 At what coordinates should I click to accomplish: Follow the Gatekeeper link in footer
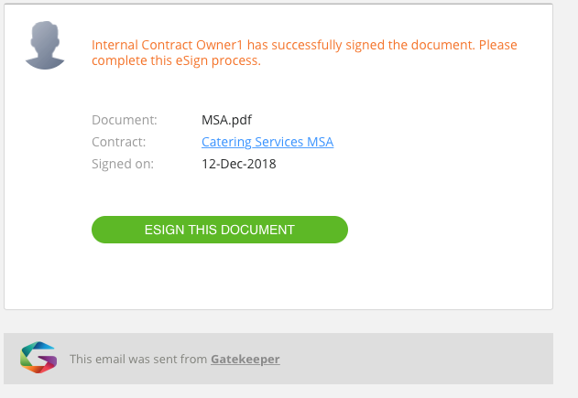245,359
